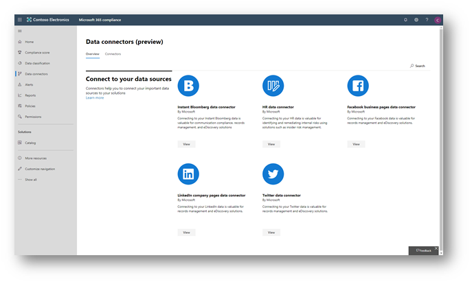
Task: Click the Learn more link
Action: pos(95,98)
